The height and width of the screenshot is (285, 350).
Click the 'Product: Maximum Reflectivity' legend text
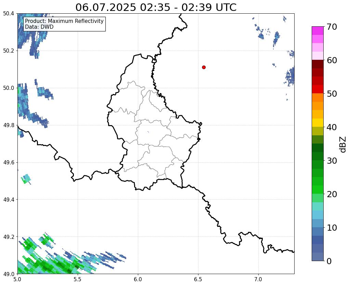click(x=64, y=21)
